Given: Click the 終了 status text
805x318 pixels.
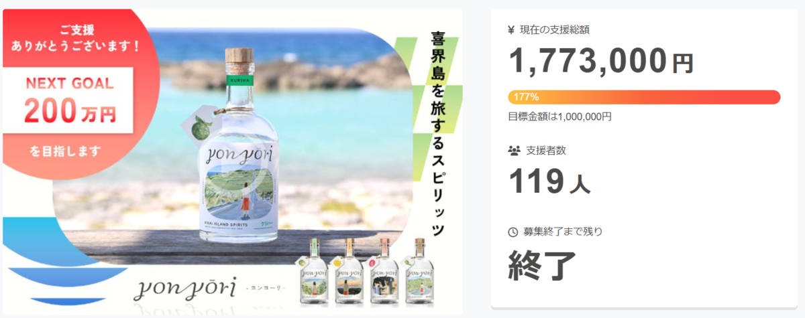Looking at the screenshot, I should coord(543,264).
